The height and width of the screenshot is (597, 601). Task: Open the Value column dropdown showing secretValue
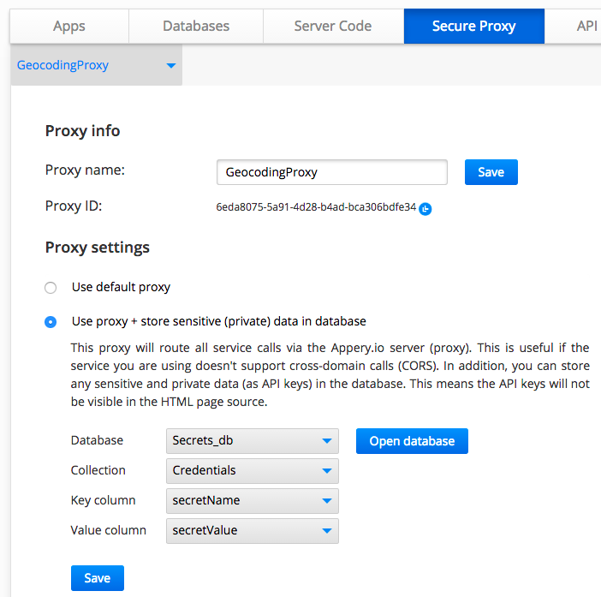pyautogui.click(x=252, y=530)
